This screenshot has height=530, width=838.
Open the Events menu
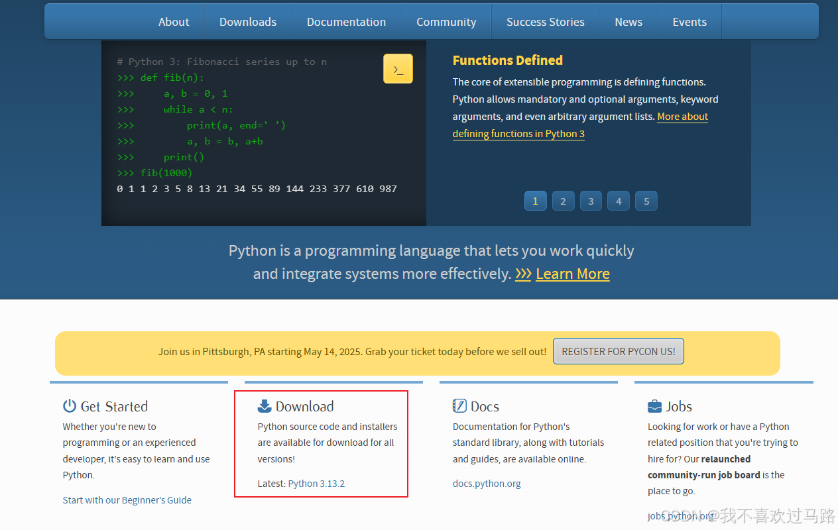[x=689, y=22]
